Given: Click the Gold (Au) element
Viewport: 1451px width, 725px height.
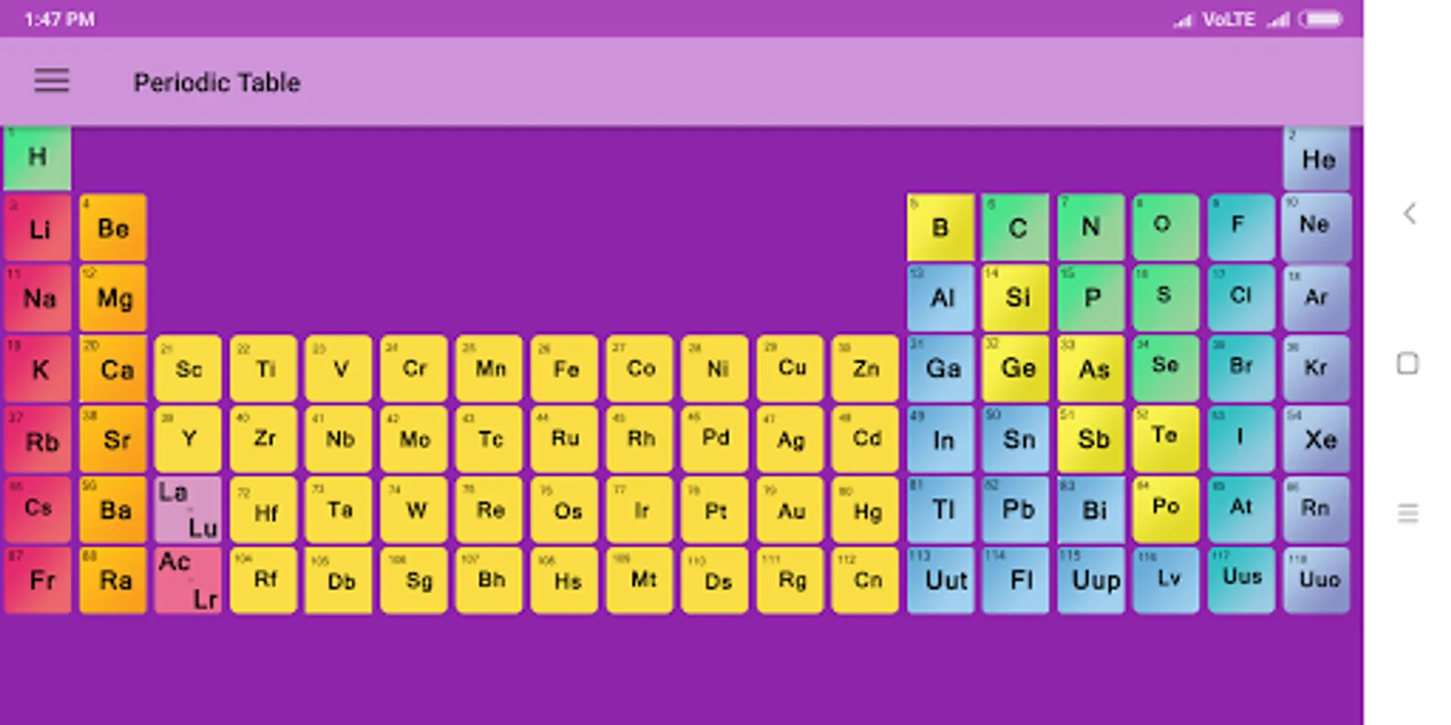Looking at the screenshot, I should [790, 511].
